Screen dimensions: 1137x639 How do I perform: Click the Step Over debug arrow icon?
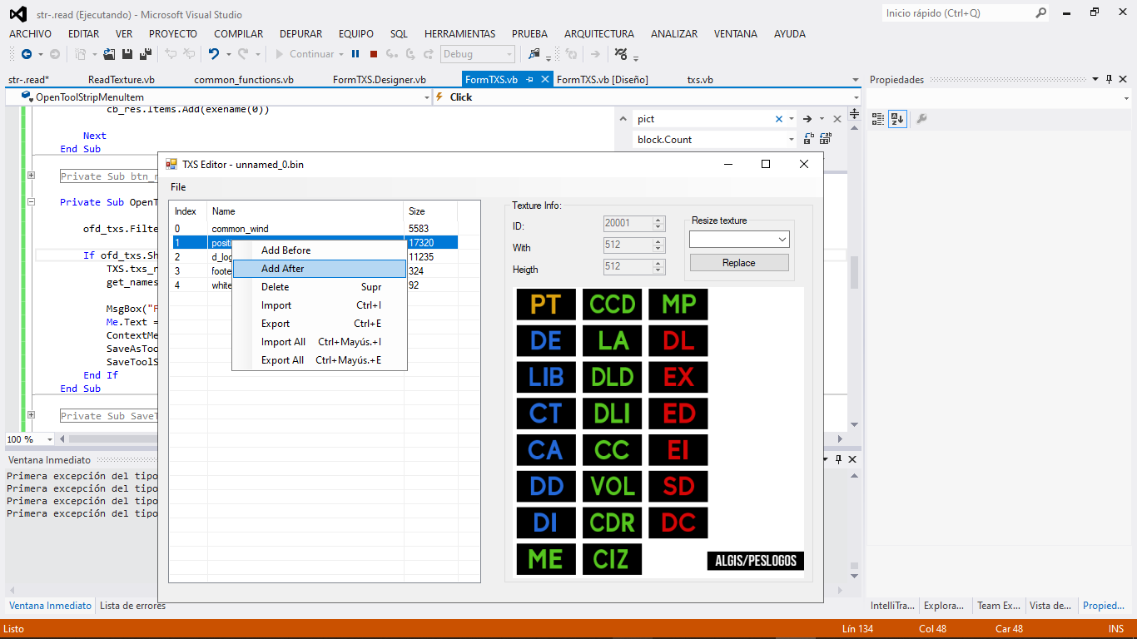click(x=410, y=54)
